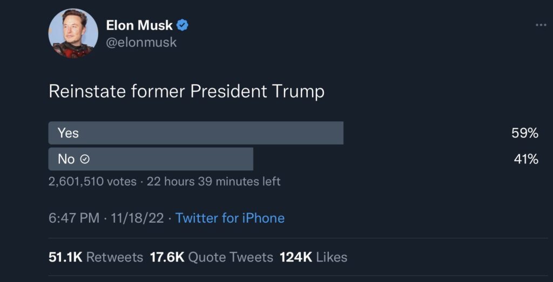Click the checkmark icon beside No

tap(84, 160)
